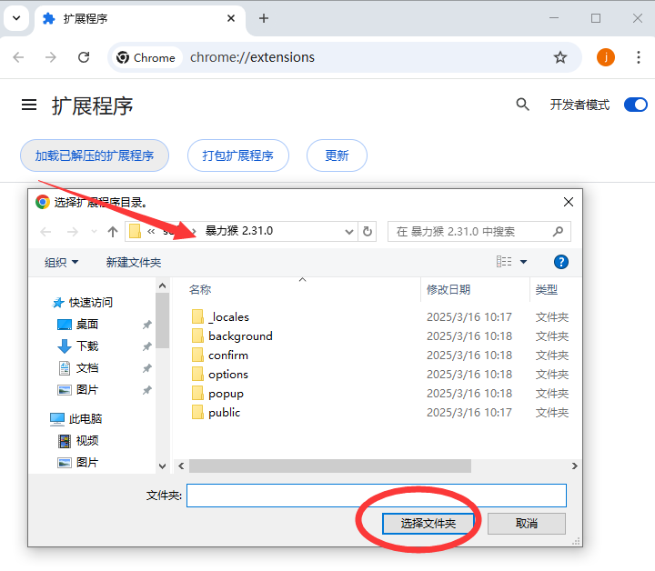655x571 pixels.
Task: Sort by the 类型 column header
Action: pos(547,289)
